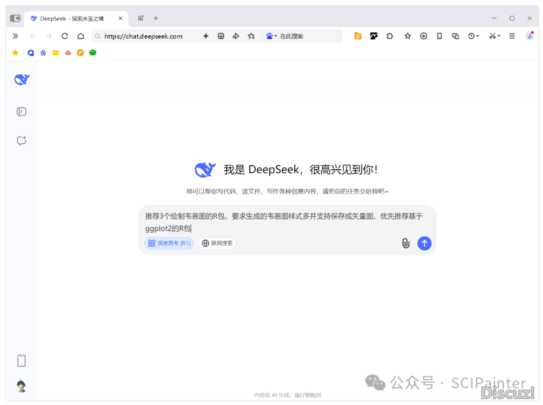The width and height of the screenshot is (543, 405).
Task: Open a new tab with plus button
Action: click(156, 19)
